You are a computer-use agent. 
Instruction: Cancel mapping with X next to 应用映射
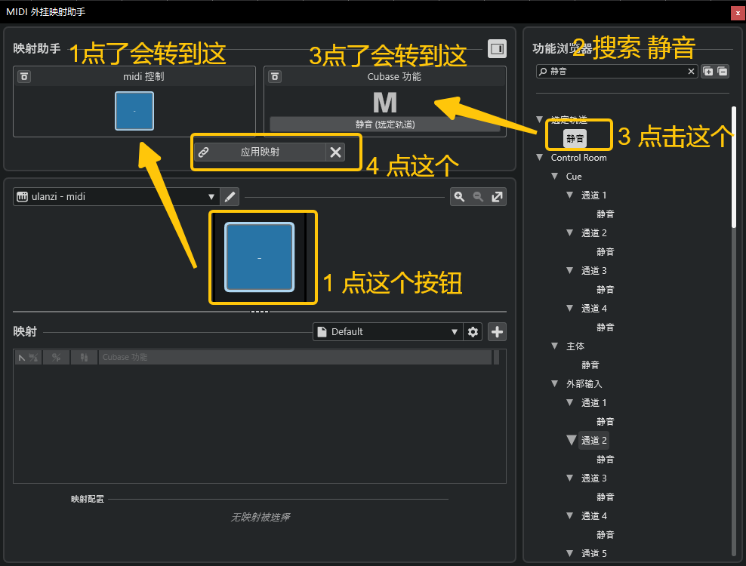[x=335, y=152]
